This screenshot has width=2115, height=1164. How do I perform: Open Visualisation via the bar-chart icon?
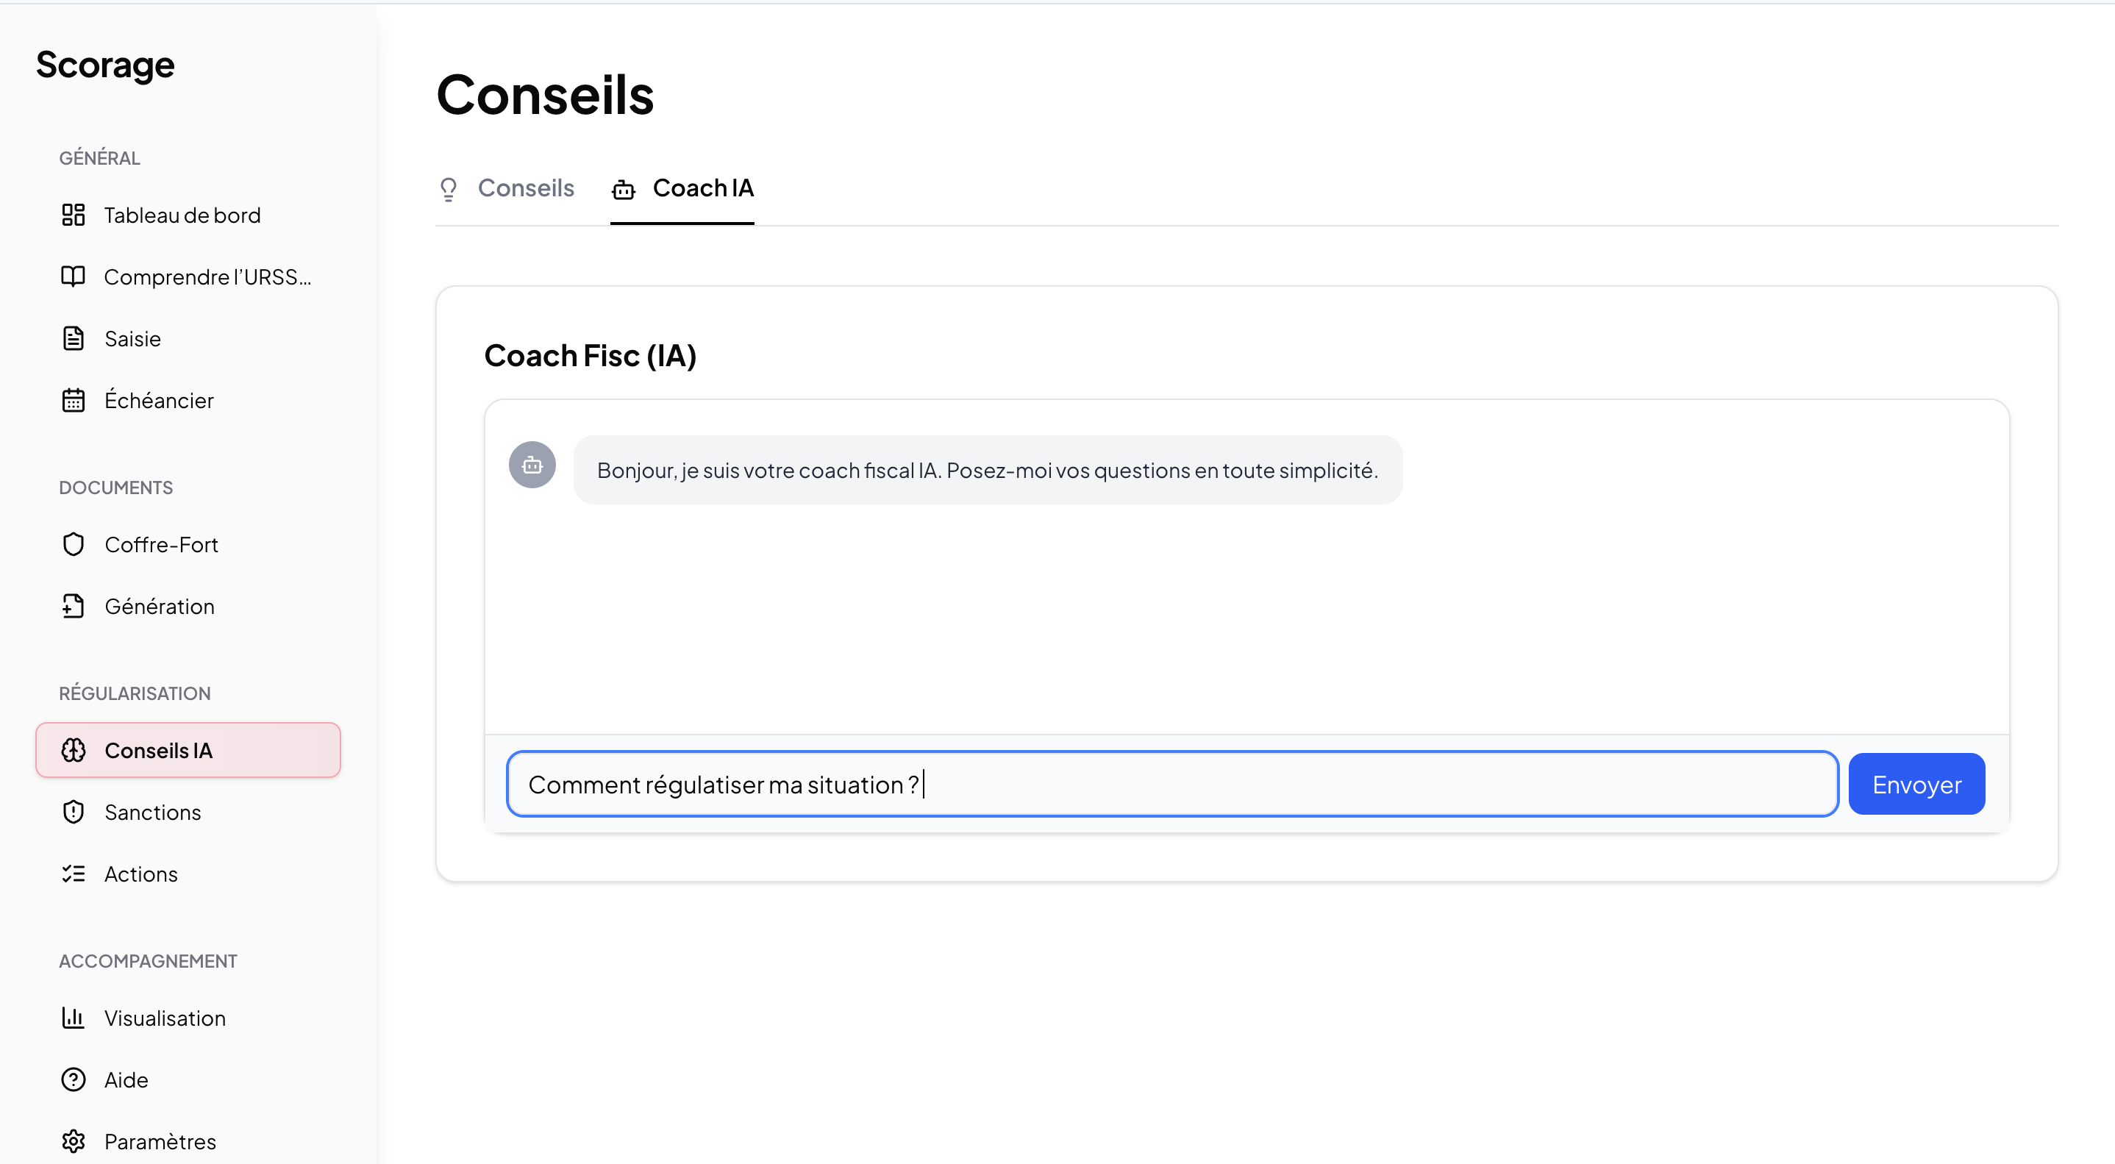(74, 1018)
